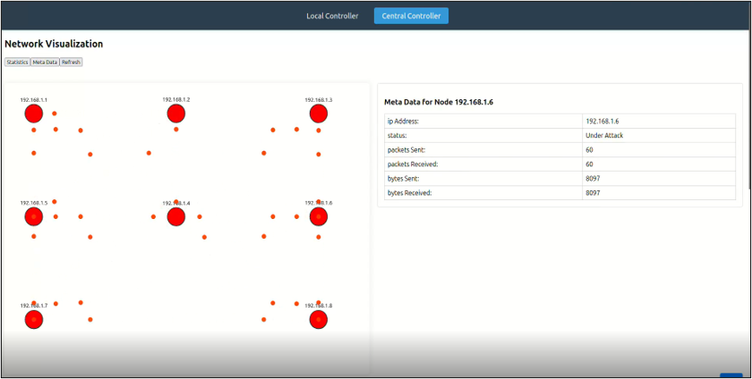Click the Network Visualization heading
The image size is (752, 379).
click(54, 44)
